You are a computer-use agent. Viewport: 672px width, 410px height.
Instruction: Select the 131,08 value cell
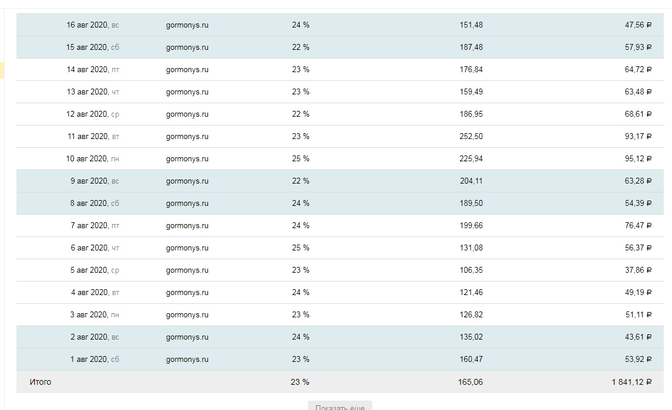click(x=471, y=248)
